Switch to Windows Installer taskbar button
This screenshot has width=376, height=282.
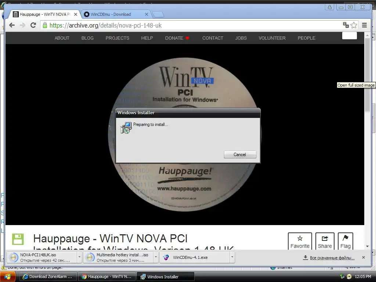point(166,277)
